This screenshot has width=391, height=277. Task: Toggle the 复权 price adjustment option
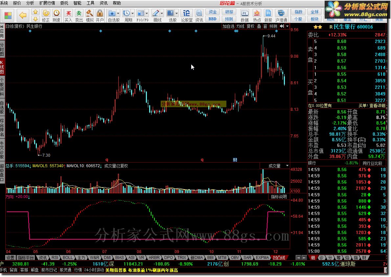pyautogui.click(x=250, y=26)
